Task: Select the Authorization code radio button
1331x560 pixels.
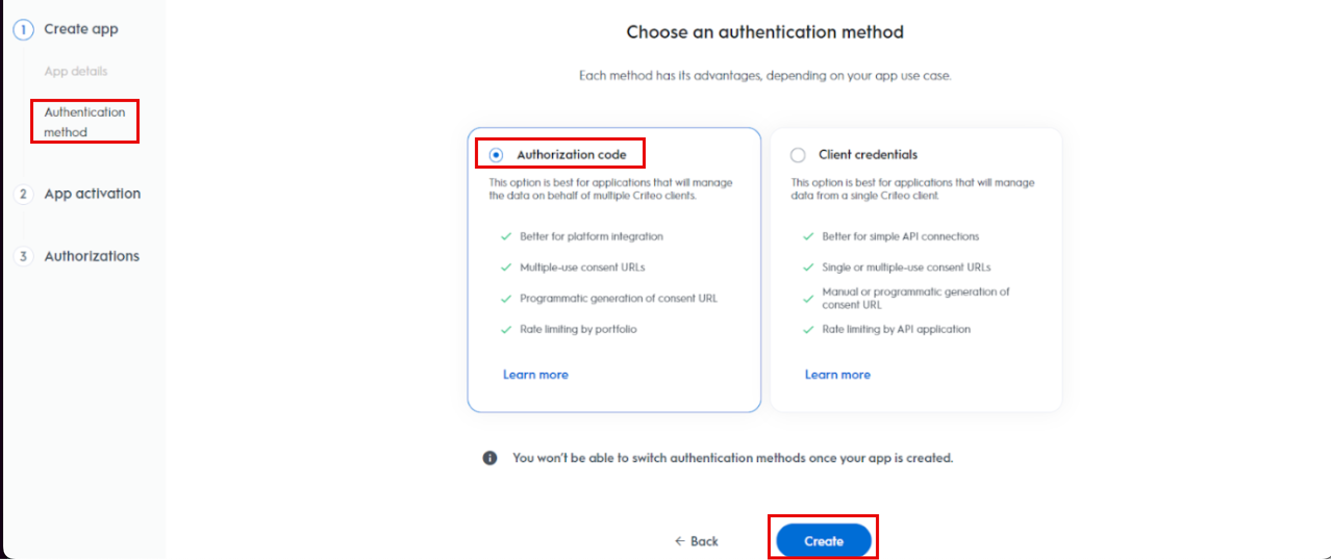Action: [x=496, y=154]
